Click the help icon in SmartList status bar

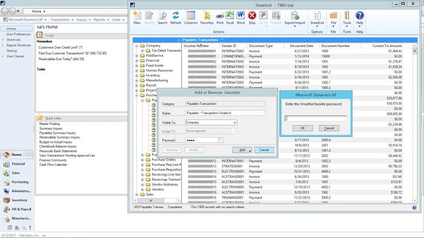414,207
